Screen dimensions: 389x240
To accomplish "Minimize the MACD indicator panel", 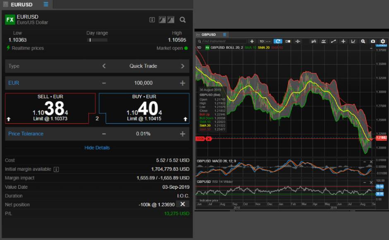I will click(x=365, y=162).
